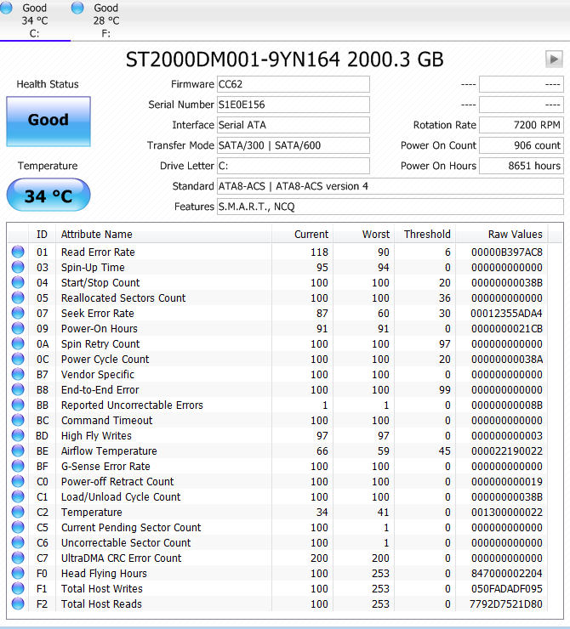Click status icon for Current Pending Sector Count
The image size is (570, 629).
pos(18,527)
